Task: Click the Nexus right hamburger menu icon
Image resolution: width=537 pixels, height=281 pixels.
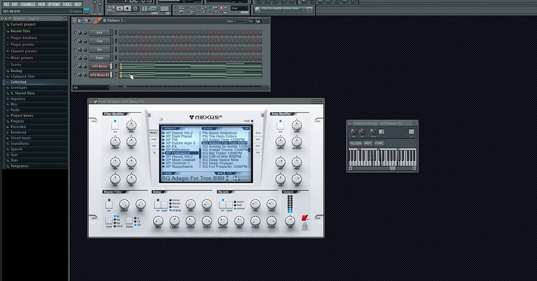Action: [262, 115]
